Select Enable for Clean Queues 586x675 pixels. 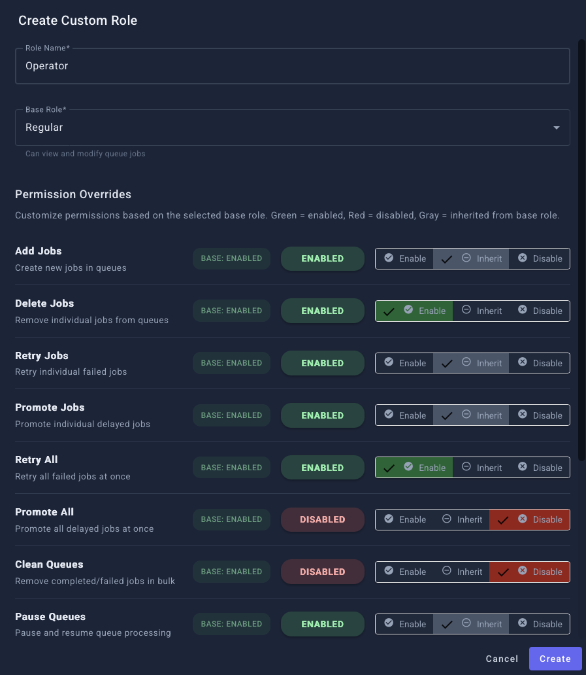[x=404, y=572]
